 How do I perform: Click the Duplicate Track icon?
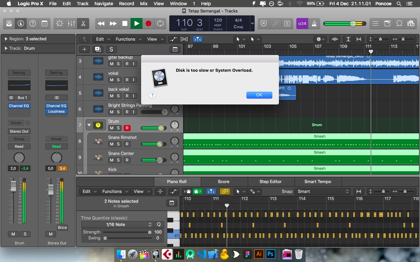tap(97, 49)
